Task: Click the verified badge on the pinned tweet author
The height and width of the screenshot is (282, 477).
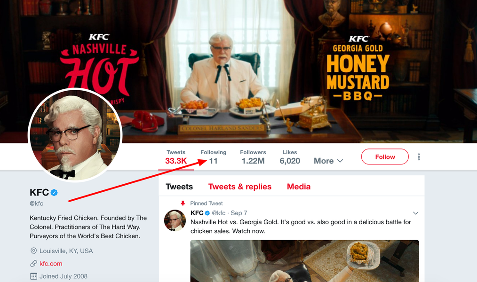Action: pos(206,213)
